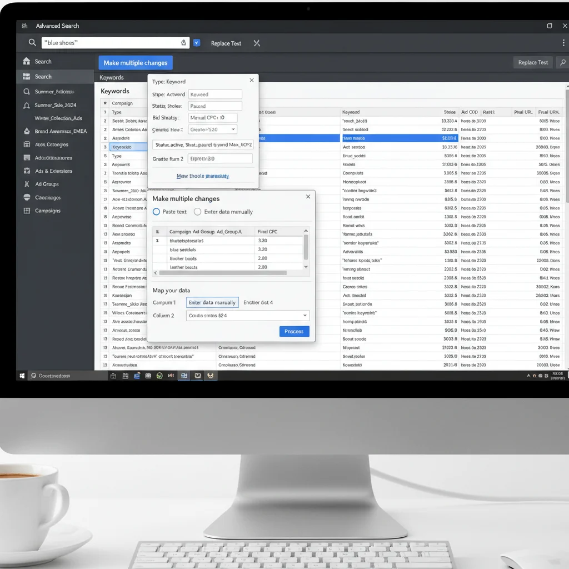
Task: Click microphone icon in search field
Action: (183, 42)
